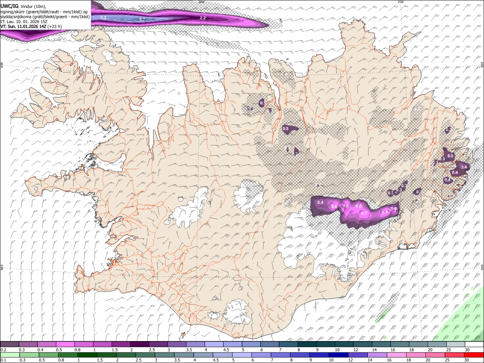Click the white 30 swatch in the upper scale
Viewport: 484px width, 363px height.
(x=474, y=344)
